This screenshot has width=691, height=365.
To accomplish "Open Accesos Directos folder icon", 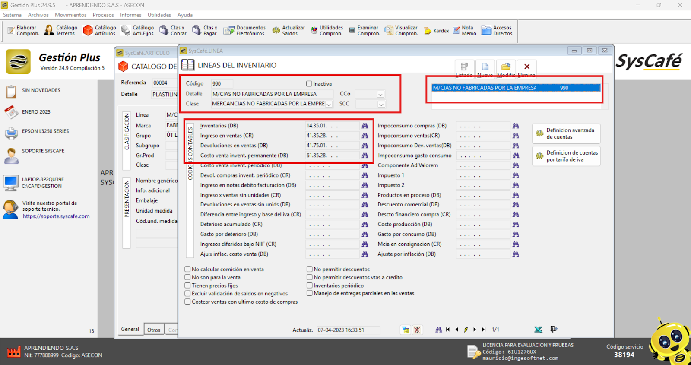I will (497, 30).
